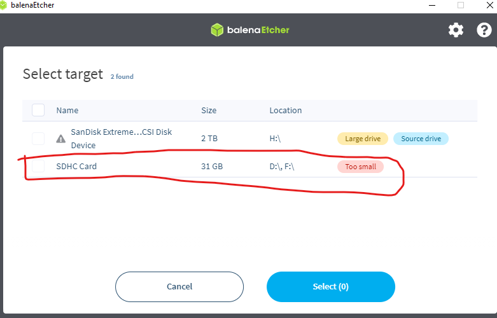Select the SDHC Card row name
The width and height of the screenshot is (497, 318).
click(x=76, y=166)
